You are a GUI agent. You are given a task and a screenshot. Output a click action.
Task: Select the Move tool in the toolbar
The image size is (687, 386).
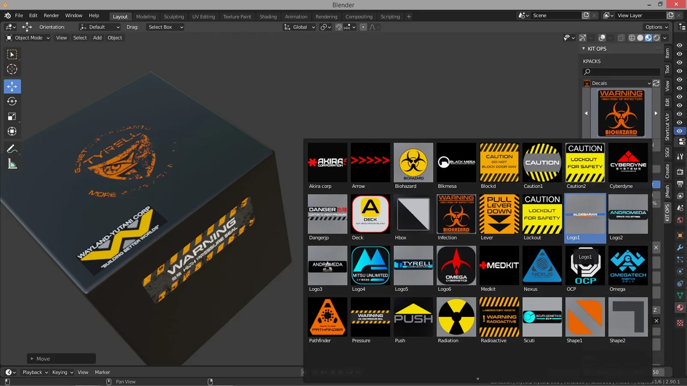coord(12,86)
